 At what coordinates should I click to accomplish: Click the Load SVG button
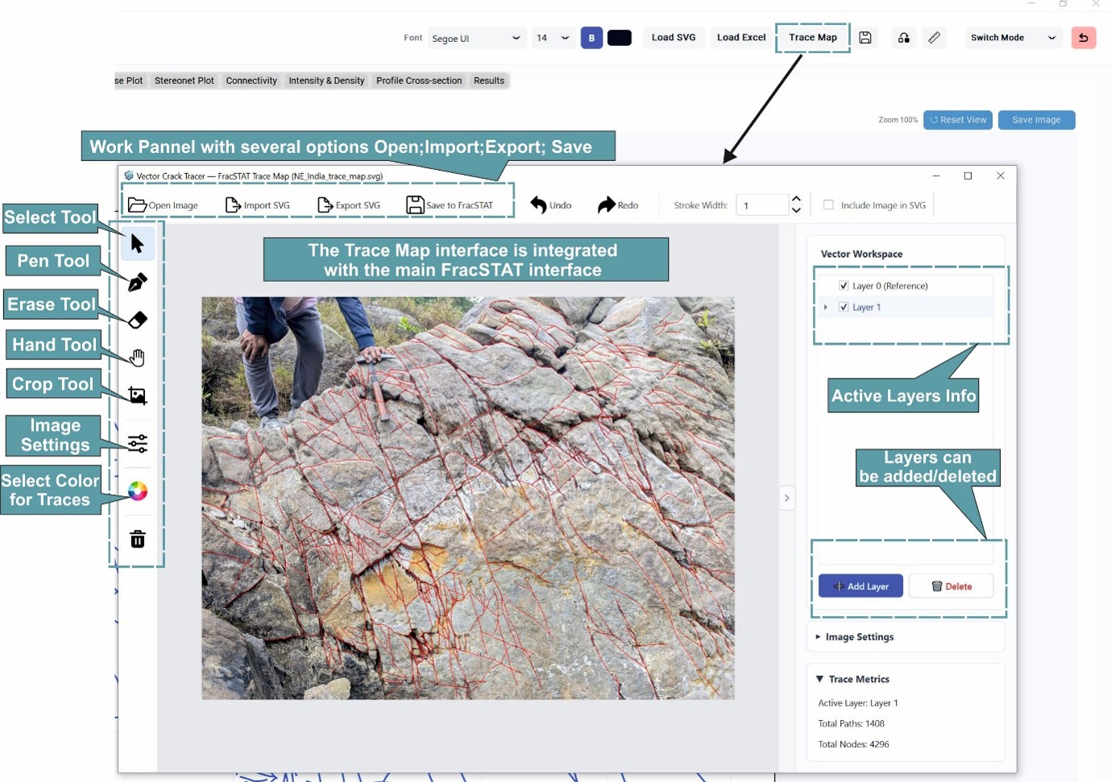(674, 38)
